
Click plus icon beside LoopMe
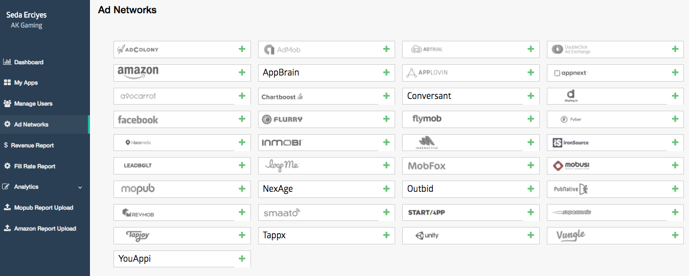[386, 165]
